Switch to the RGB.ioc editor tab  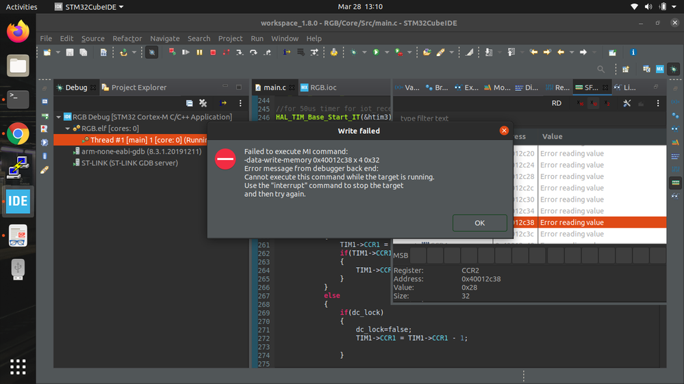pos(319,87)
